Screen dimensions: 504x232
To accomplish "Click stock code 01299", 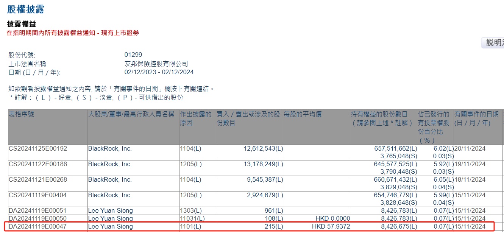I will pos(133,54).
